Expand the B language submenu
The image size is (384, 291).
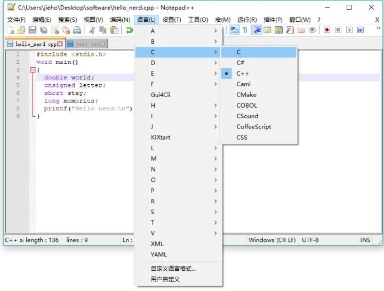click(178, 42)
